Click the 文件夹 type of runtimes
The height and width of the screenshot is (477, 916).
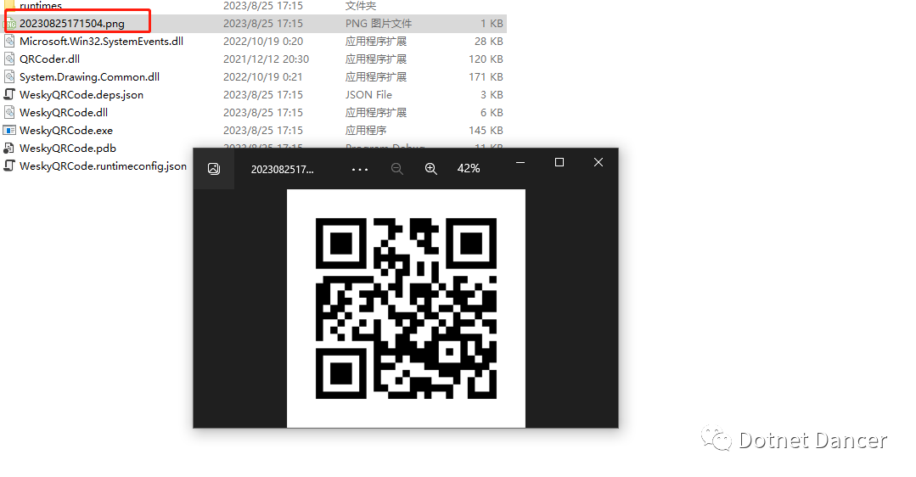point(361,5)
